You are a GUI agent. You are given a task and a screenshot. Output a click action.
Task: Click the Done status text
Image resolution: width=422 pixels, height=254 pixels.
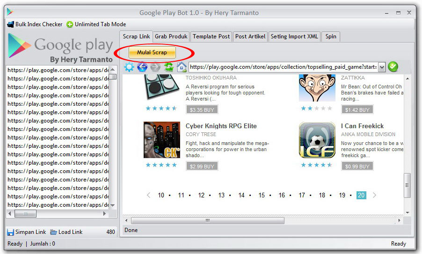click(131, 230)
